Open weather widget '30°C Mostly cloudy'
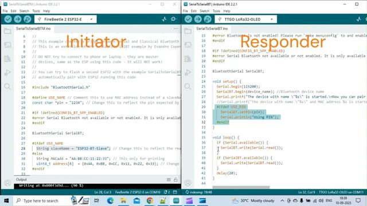The width and height of the screenshot is (367, 206). pos(253,201)
